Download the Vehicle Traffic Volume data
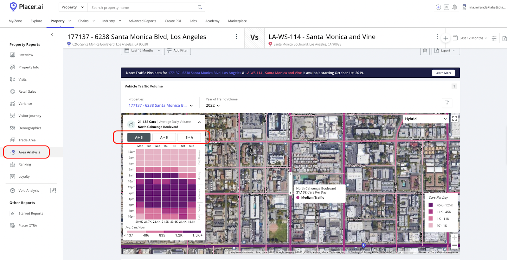Image resolution: width=507 pixels, height=260 pixels. [447, 103]
